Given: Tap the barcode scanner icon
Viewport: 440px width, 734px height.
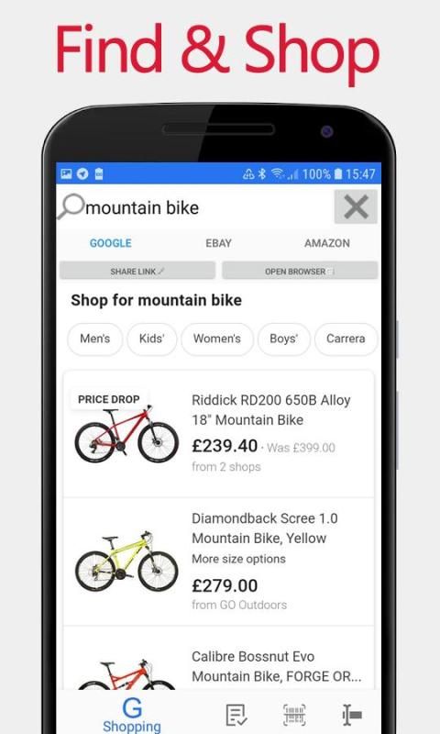Looking at the screenshot, I should [294, 716].
